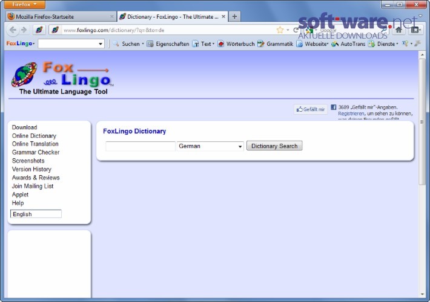Click the Facebook icon near the like count
Screen dimensions: 430x302
(334, 108)
